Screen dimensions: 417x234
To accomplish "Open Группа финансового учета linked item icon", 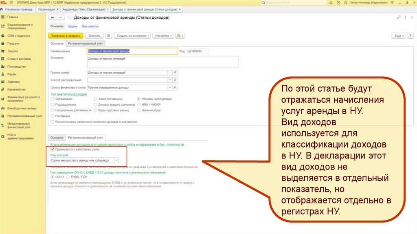I will 175,88.
